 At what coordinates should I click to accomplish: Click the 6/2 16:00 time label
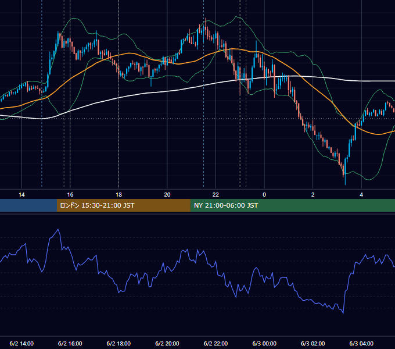tap(70, 343)
